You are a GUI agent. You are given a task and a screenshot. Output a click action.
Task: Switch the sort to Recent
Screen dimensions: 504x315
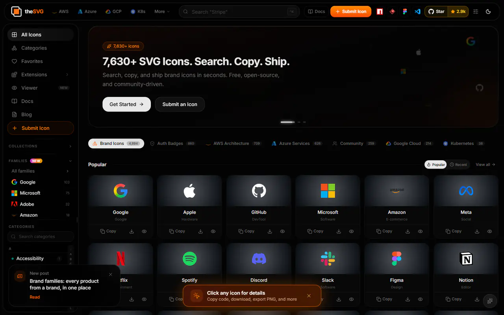point(458,165)
